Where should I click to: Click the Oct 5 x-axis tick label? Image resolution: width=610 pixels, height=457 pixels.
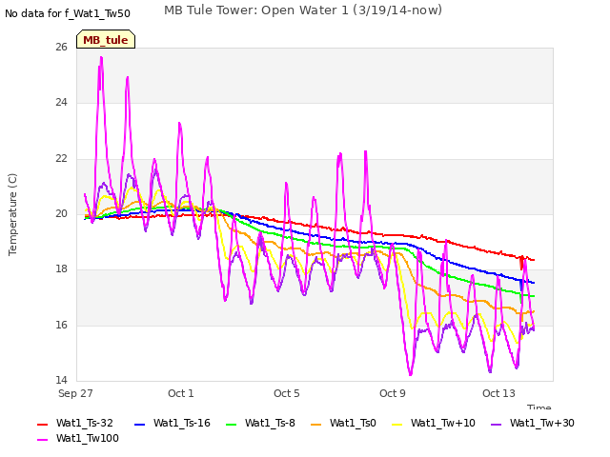click(287, 393)
